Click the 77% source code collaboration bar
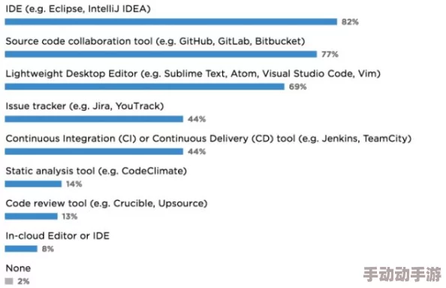The image size is (446, 288). coord(161,54)
